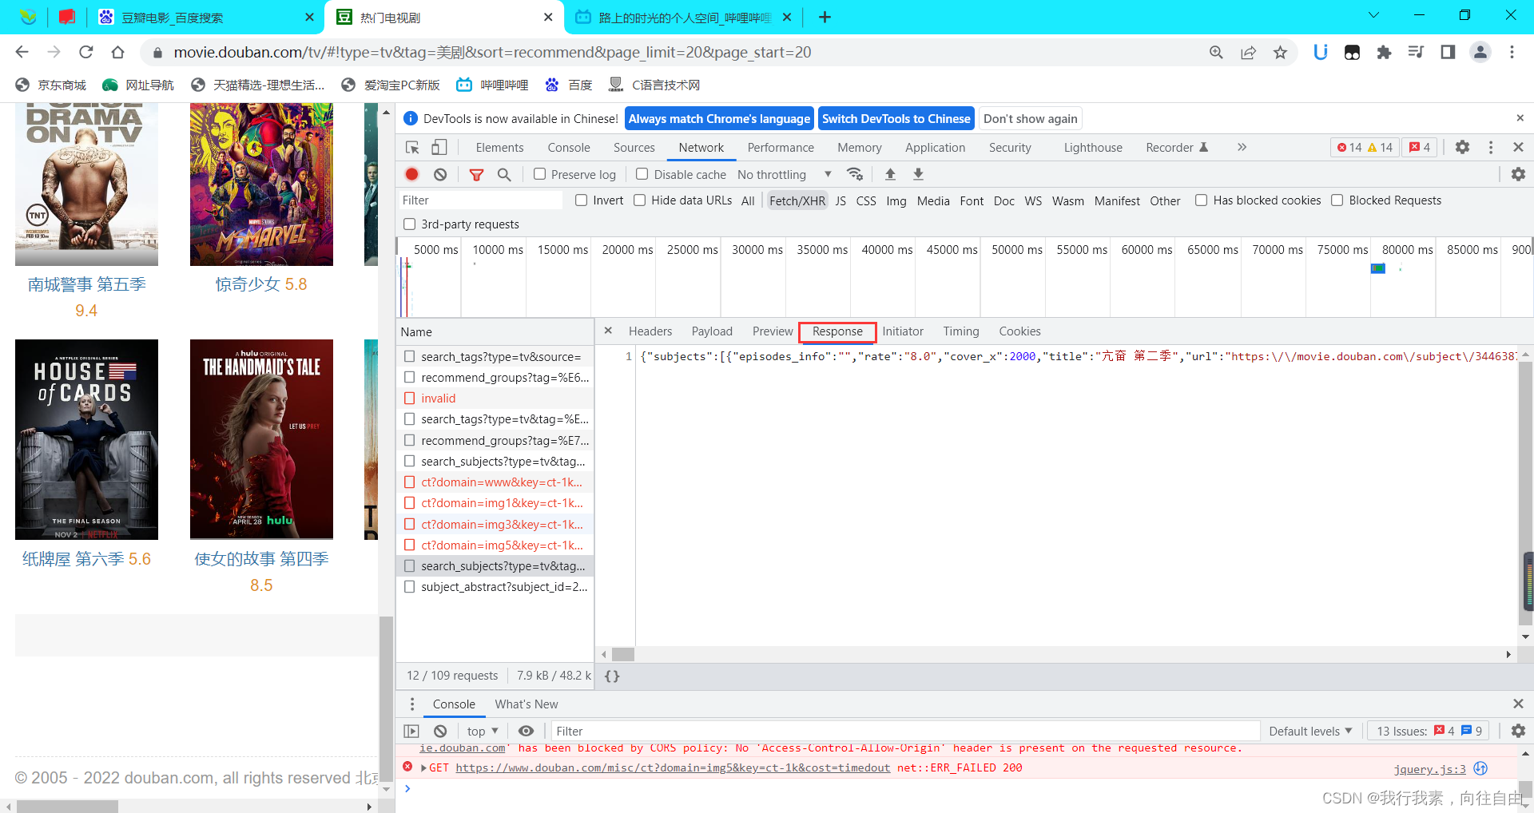Open console settings gear
Viewport: 1534px width, 813px height.
pos(1518,731)
